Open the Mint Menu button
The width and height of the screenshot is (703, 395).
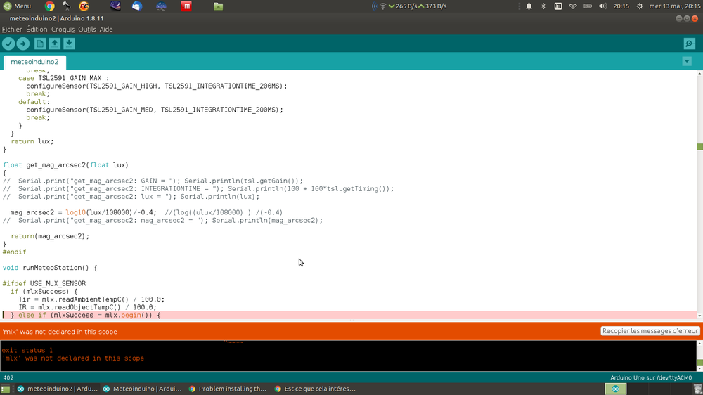(17, 6)
